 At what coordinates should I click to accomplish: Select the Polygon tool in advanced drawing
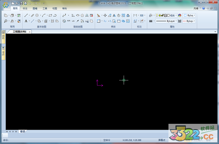click(82, 15)
